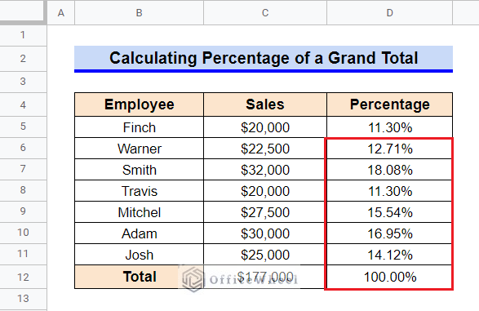Image resolution: width=479 pixels, height=311 pixels.
Task: Select row 5 header
Action: 23,127
